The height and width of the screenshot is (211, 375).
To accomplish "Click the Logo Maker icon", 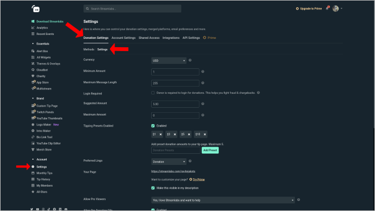I will [33, 124].
